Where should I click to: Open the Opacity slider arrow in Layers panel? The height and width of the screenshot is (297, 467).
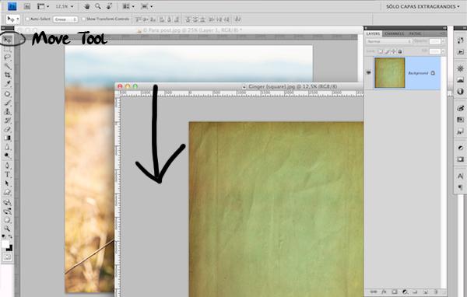443,42
